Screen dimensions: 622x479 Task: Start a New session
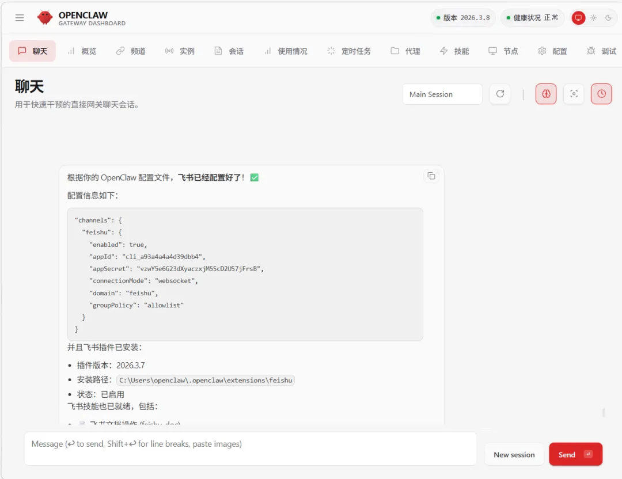pyautogui.click(x=514, y=455)
